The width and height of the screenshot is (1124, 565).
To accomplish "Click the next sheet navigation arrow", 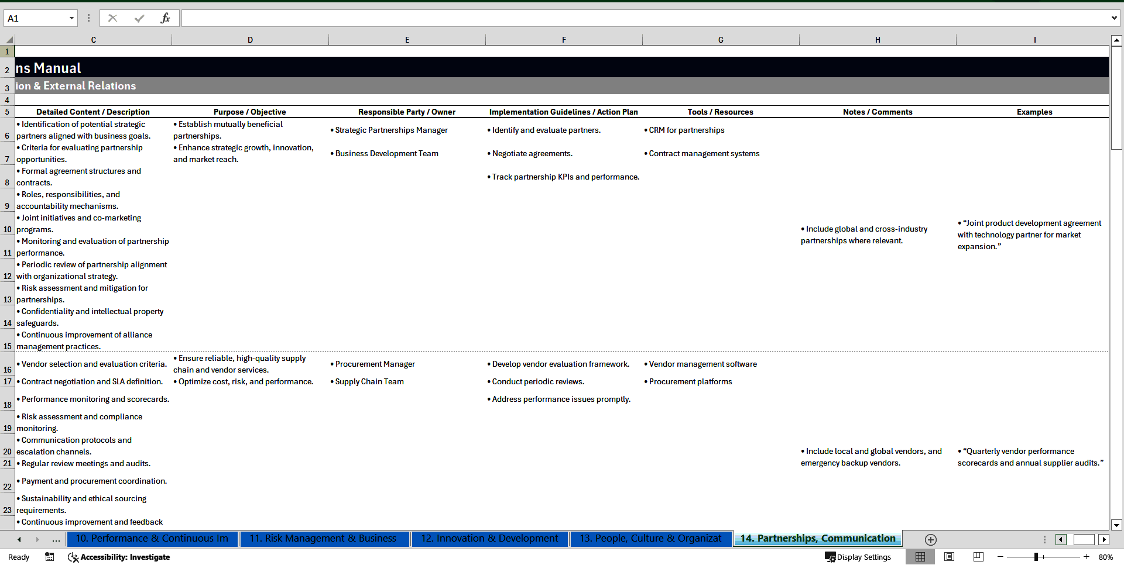I will (37, 539).
